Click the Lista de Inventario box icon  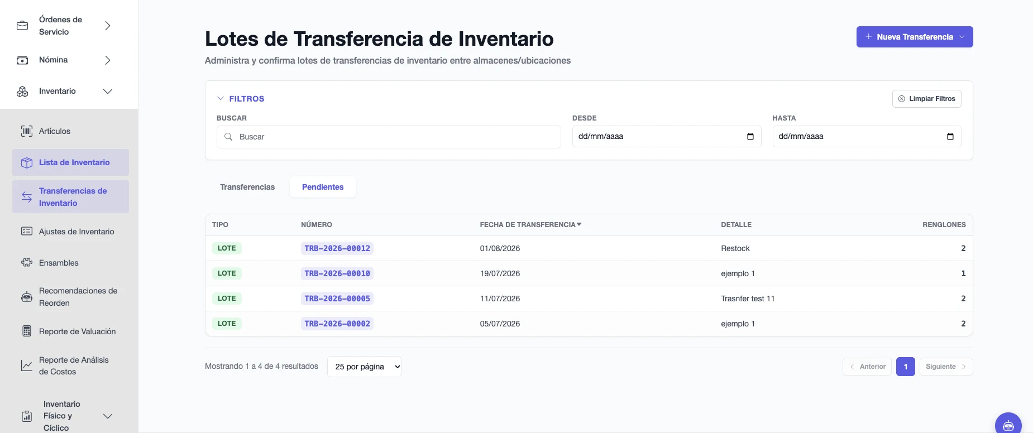click(27, 162)
